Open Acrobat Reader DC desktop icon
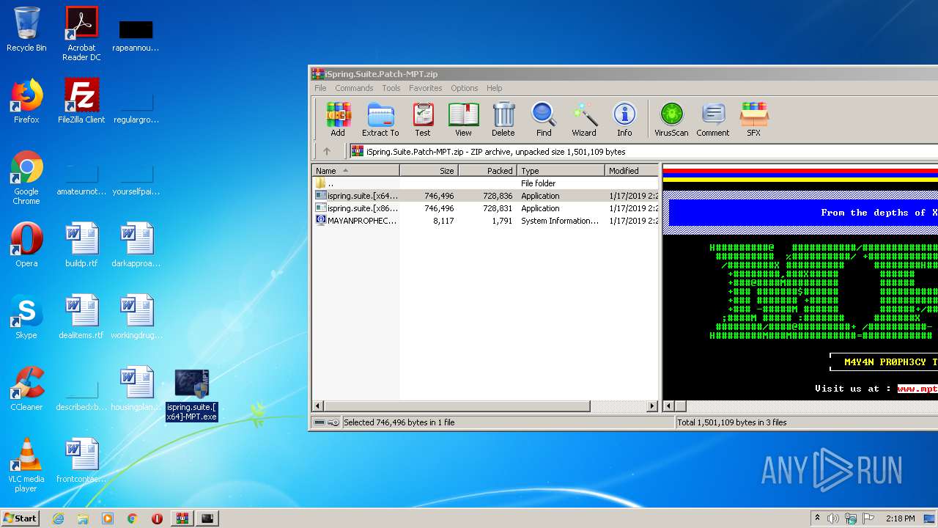938x528 pixels. click(x=81, y=34)
